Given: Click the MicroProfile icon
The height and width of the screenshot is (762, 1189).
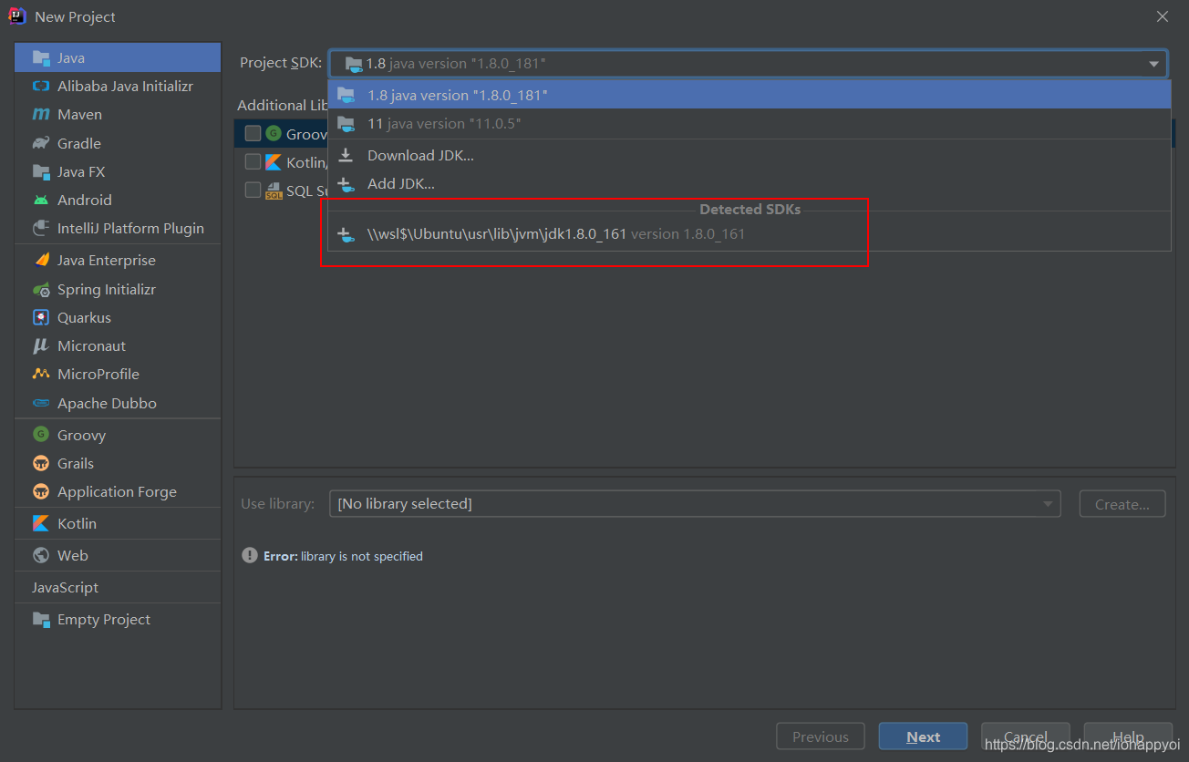Looking at the screenshot, I should tap(41, 374).
